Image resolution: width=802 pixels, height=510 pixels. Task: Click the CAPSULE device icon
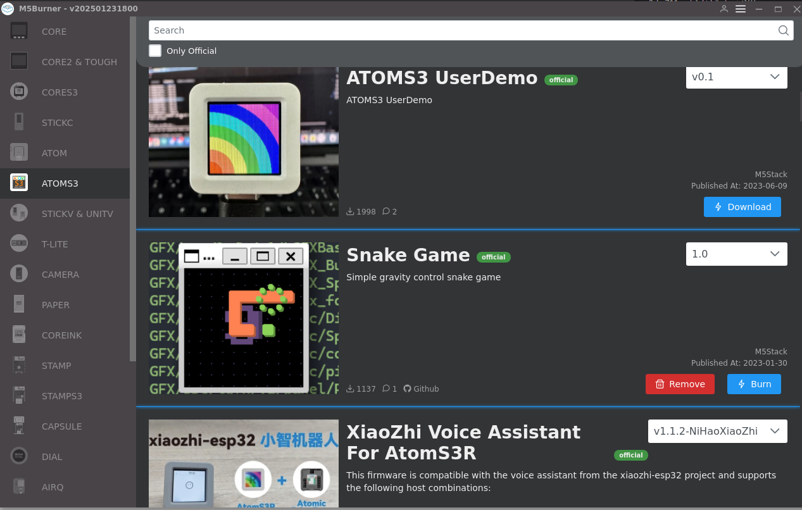click(19, 426)
